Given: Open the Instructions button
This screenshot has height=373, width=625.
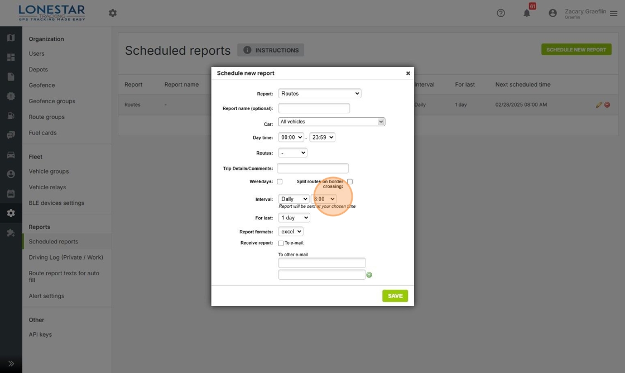Looking at the screenshot, I should (271, 50).
